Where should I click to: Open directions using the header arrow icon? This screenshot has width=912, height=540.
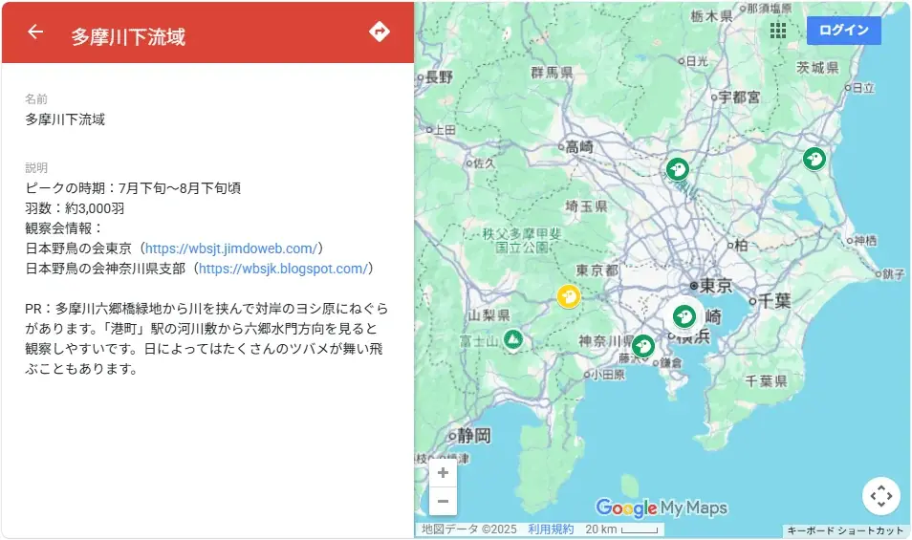pos(380,32)
